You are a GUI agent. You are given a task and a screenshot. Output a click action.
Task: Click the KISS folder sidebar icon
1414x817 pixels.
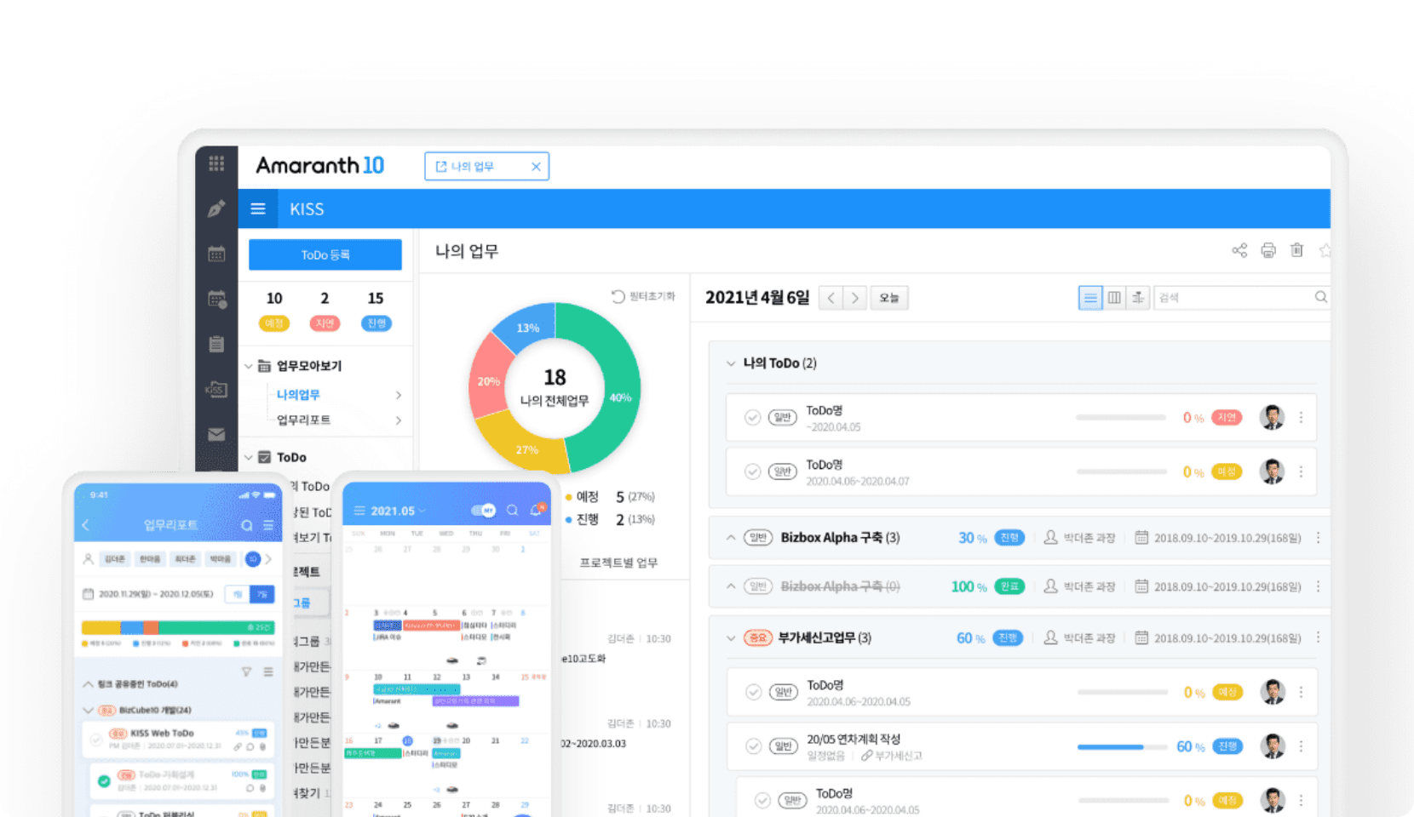[216, 389]
